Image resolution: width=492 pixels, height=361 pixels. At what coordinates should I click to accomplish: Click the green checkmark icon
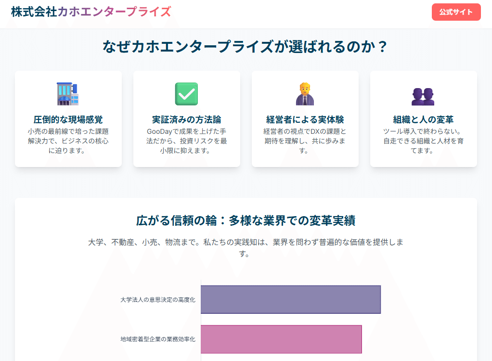[x=186, y=94]
